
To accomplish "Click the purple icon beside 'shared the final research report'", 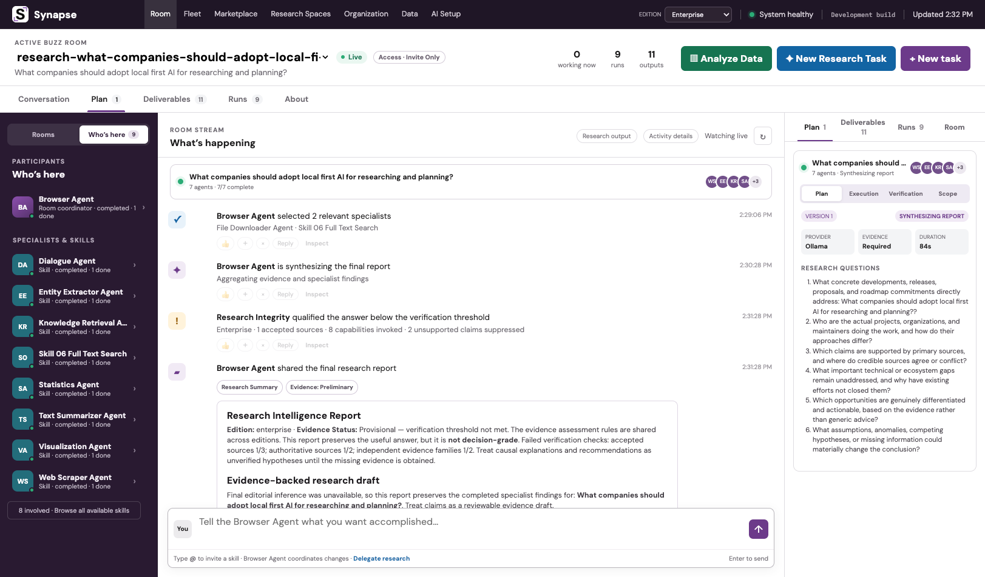I will 177,372.
